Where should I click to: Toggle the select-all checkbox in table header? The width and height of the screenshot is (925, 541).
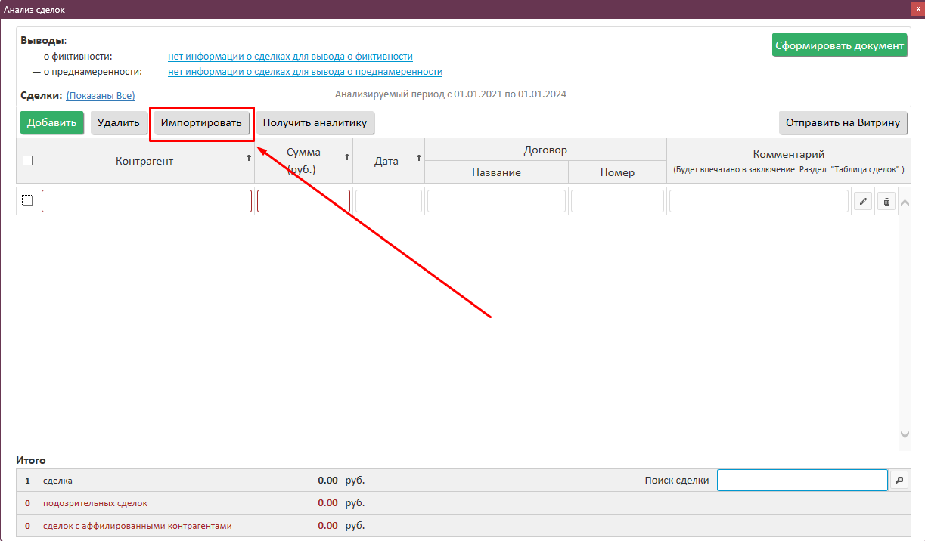pyautogui.click(x=28, y=160)
